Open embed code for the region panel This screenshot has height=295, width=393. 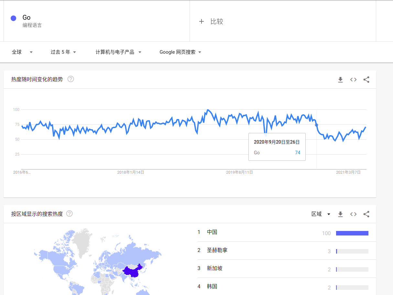353,214
